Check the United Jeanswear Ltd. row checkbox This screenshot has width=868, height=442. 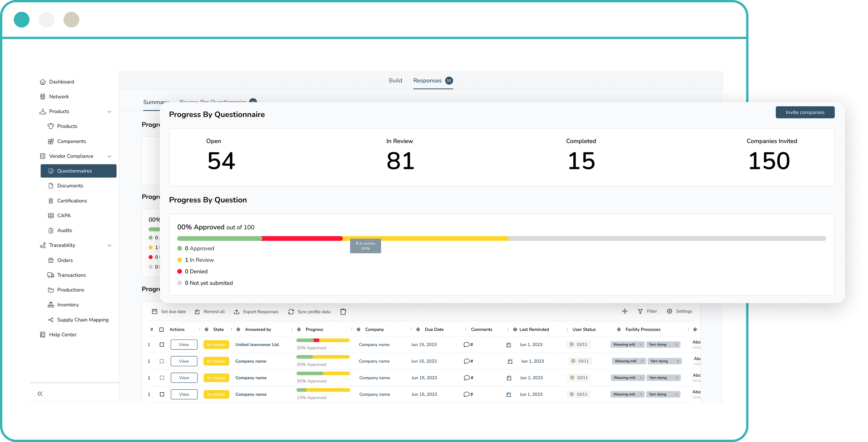[x=162, y=344]
